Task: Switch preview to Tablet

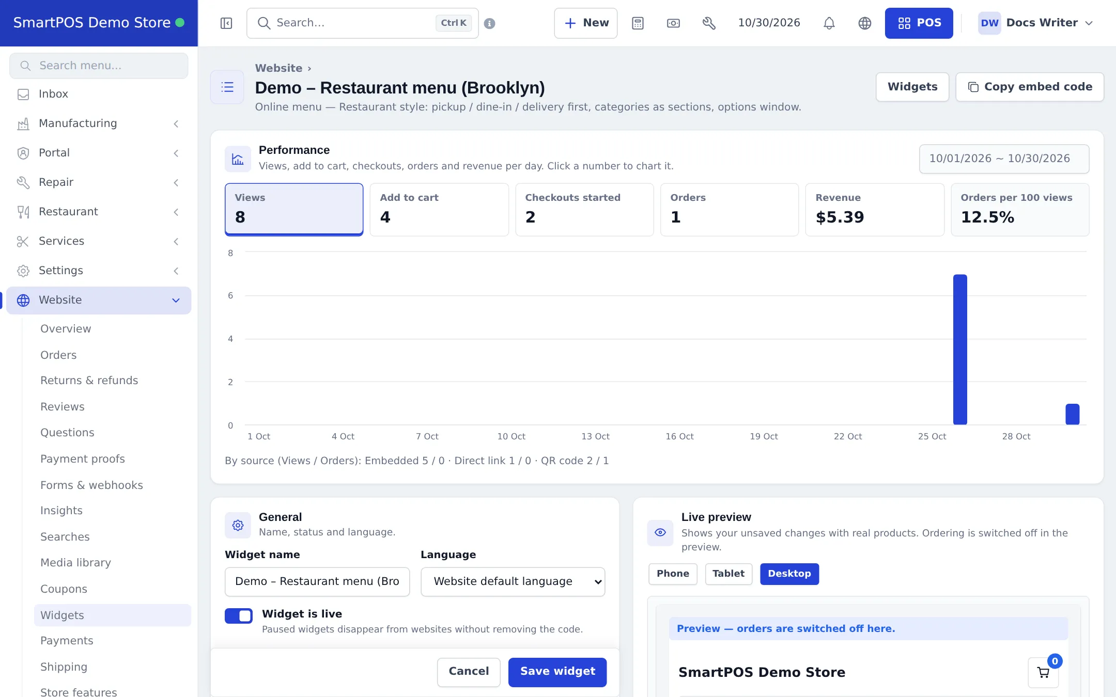Action: click(x=729, y=574)
